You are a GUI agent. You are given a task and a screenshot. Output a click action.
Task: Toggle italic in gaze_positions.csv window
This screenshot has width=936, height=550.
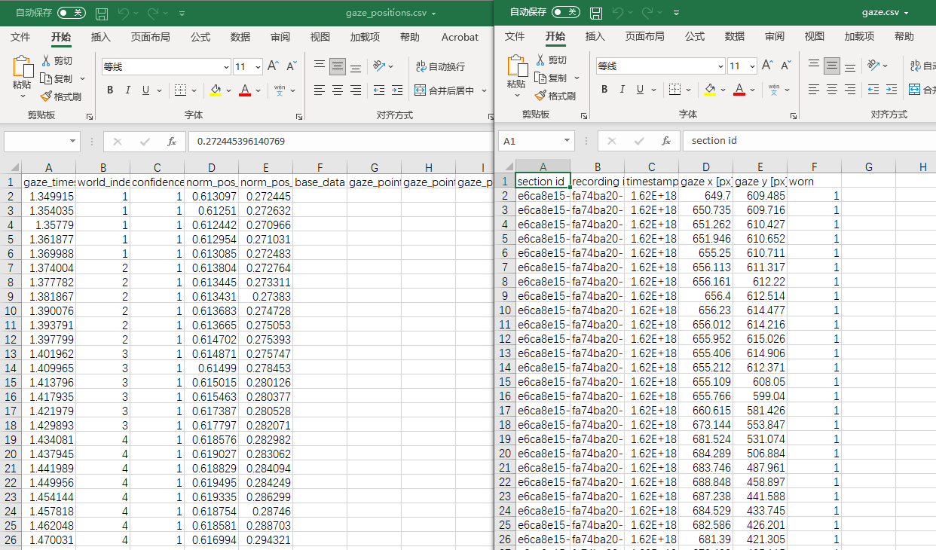[127, 90]
